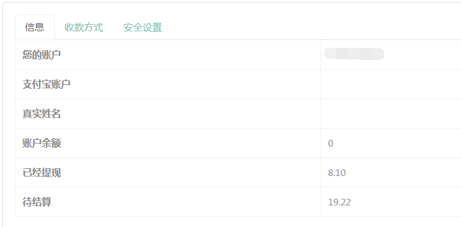The height and width of the screenshot is (227, 461).
Task: Switch to the 信息 tab
Action: coord(35,27)
